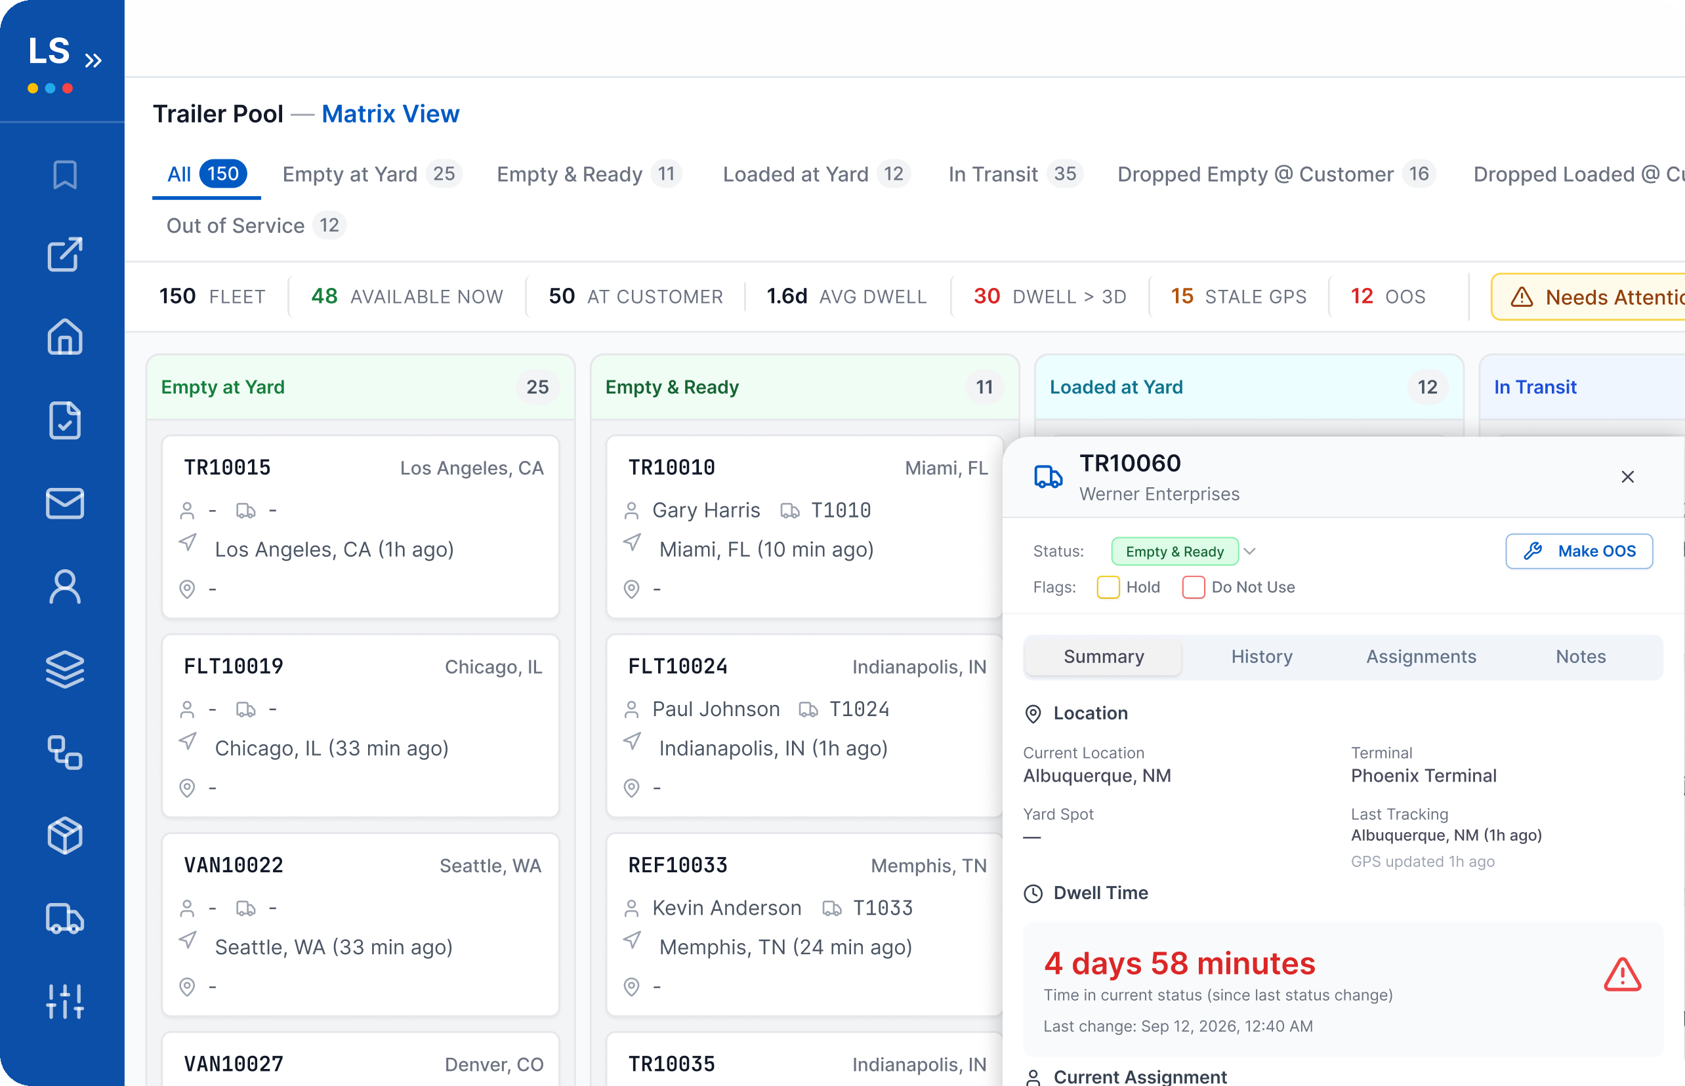
Task: Open the truck sidebar icon
Action: coord(65,919)
